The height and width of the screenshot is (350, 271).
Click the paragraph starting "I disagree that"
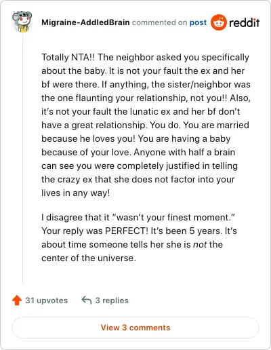pos(139,237)
